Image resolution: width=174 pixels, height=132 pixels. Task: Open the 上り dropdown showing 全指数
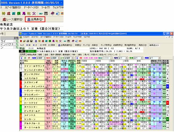[x=69, y=58]
